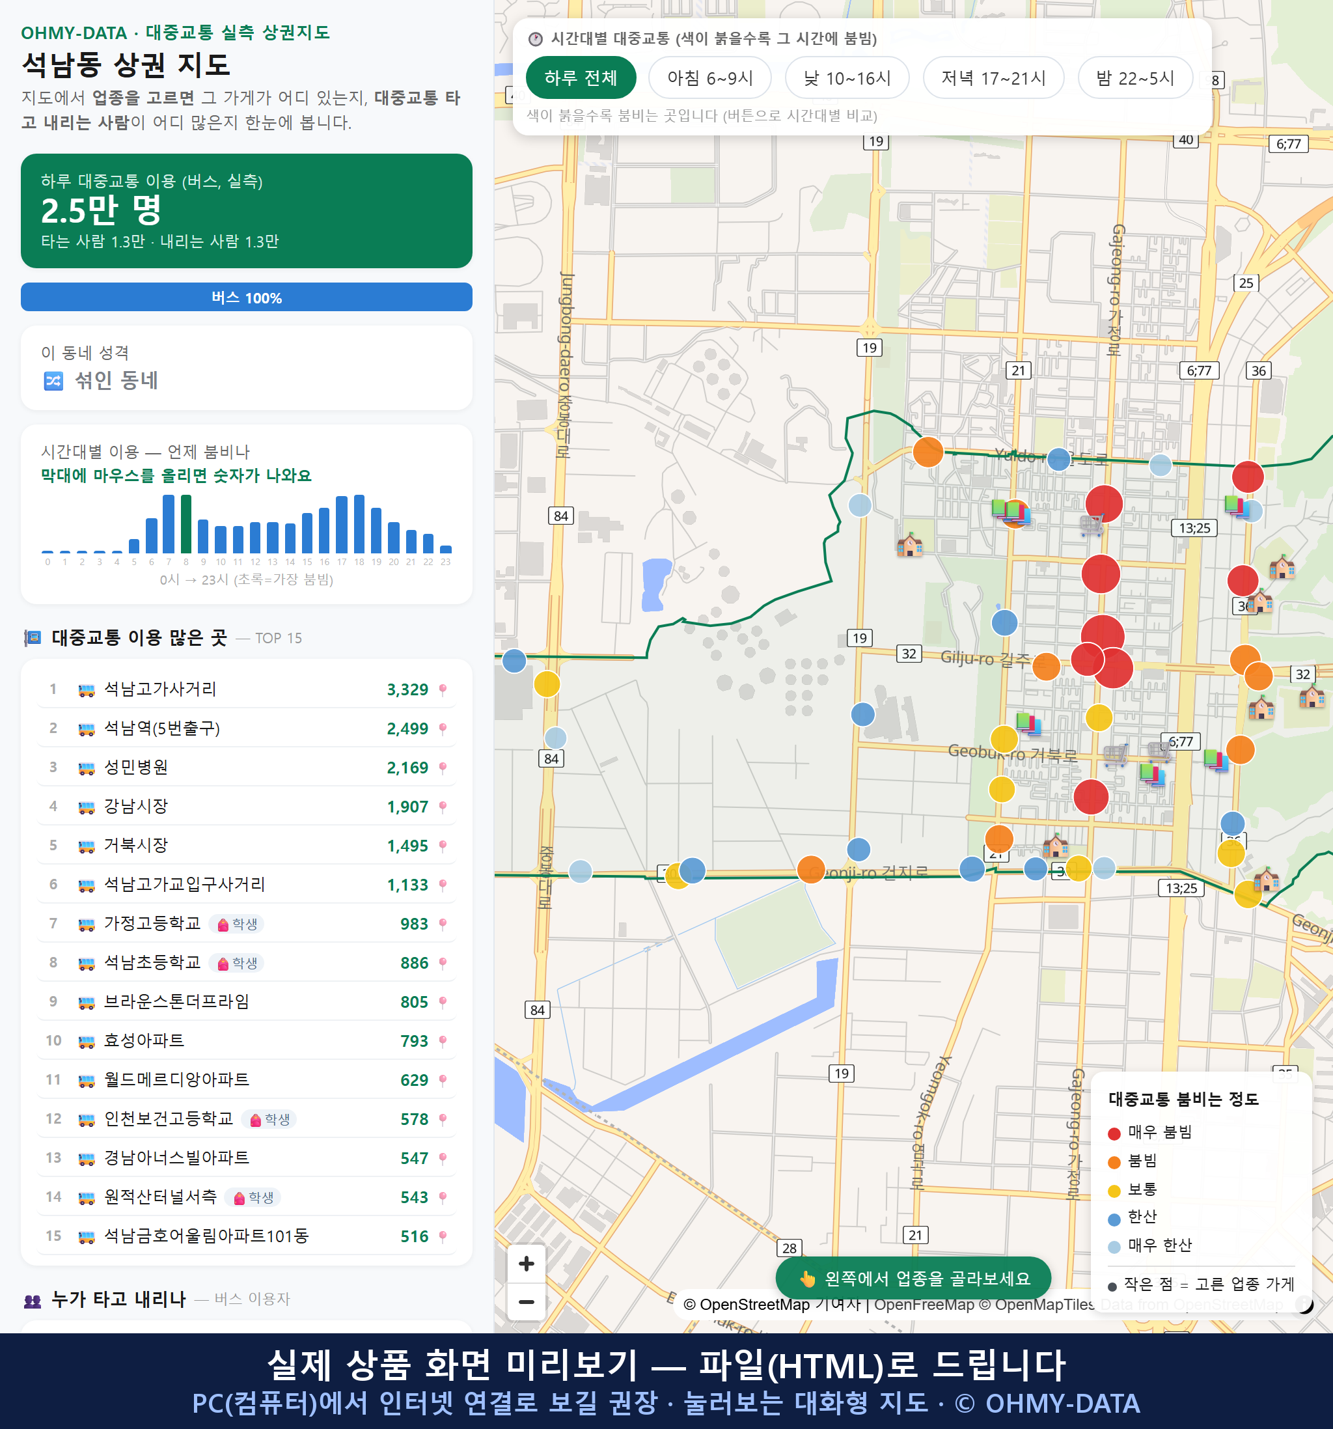Select the 석남초등학교 row
The height and width of the screenshot is (1429, 1333).
click(247, 962)
